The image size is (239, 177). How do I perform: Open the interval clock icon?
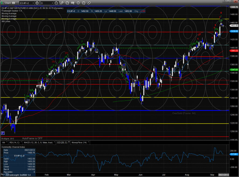coord(56,3)
